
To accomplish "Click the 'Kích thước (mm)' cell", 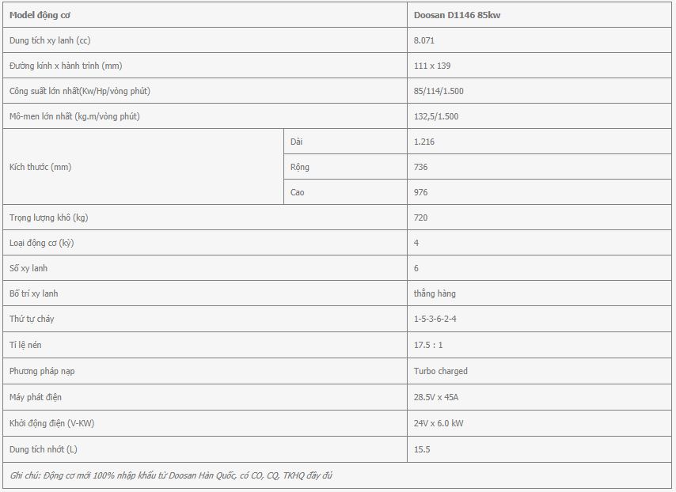I will [x=143, y=167].
